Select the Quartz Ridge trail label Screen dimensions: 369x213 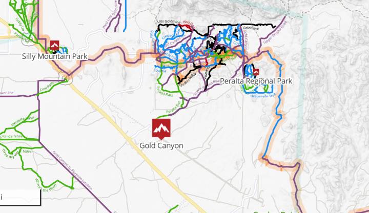[x=188, y=80]
